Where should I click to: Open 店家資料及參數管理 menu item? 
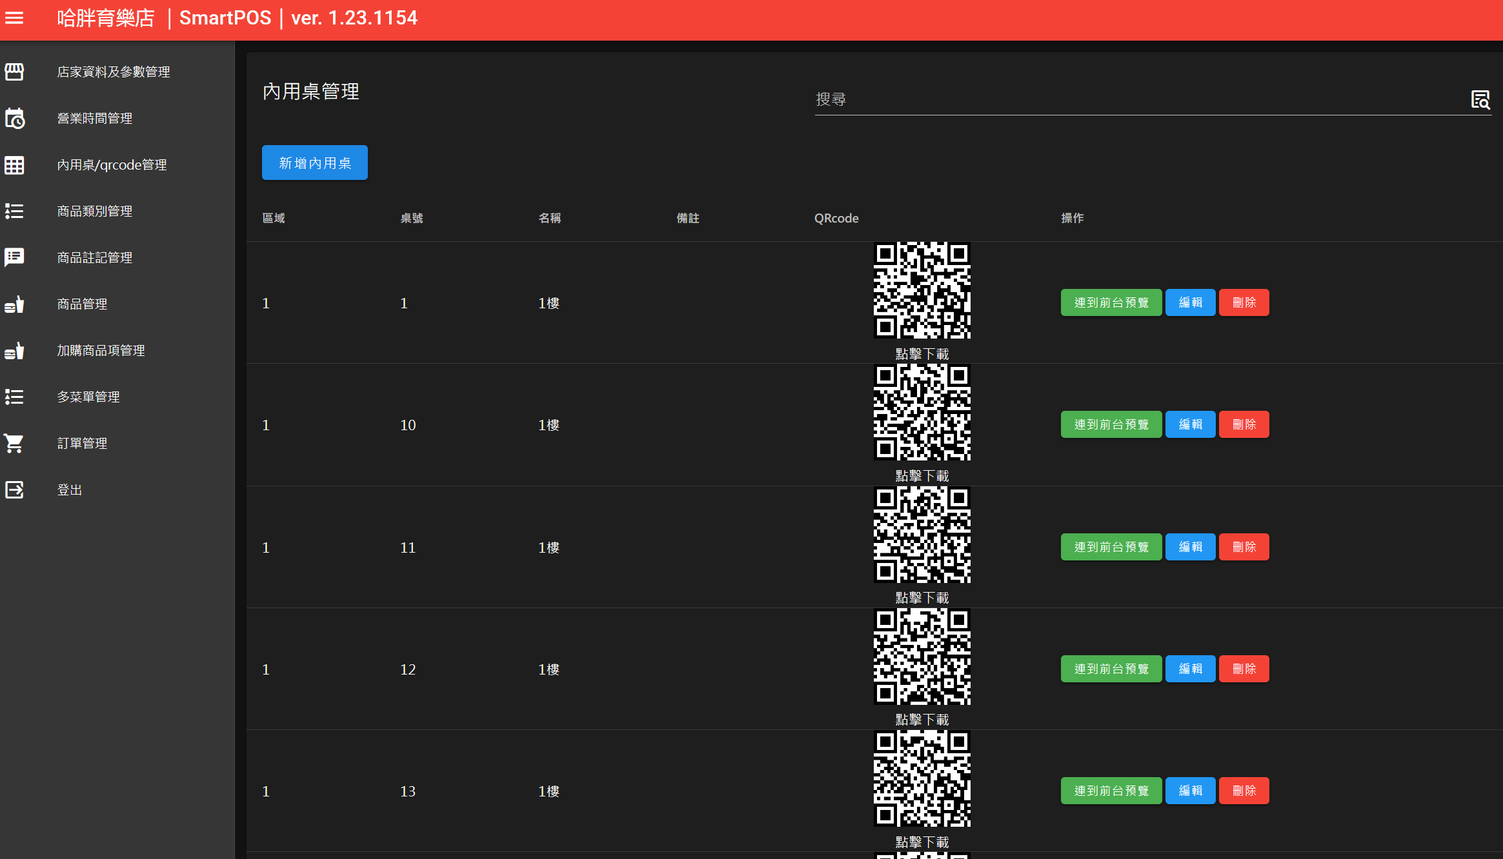pyautogui.click(x=117, y=72)
